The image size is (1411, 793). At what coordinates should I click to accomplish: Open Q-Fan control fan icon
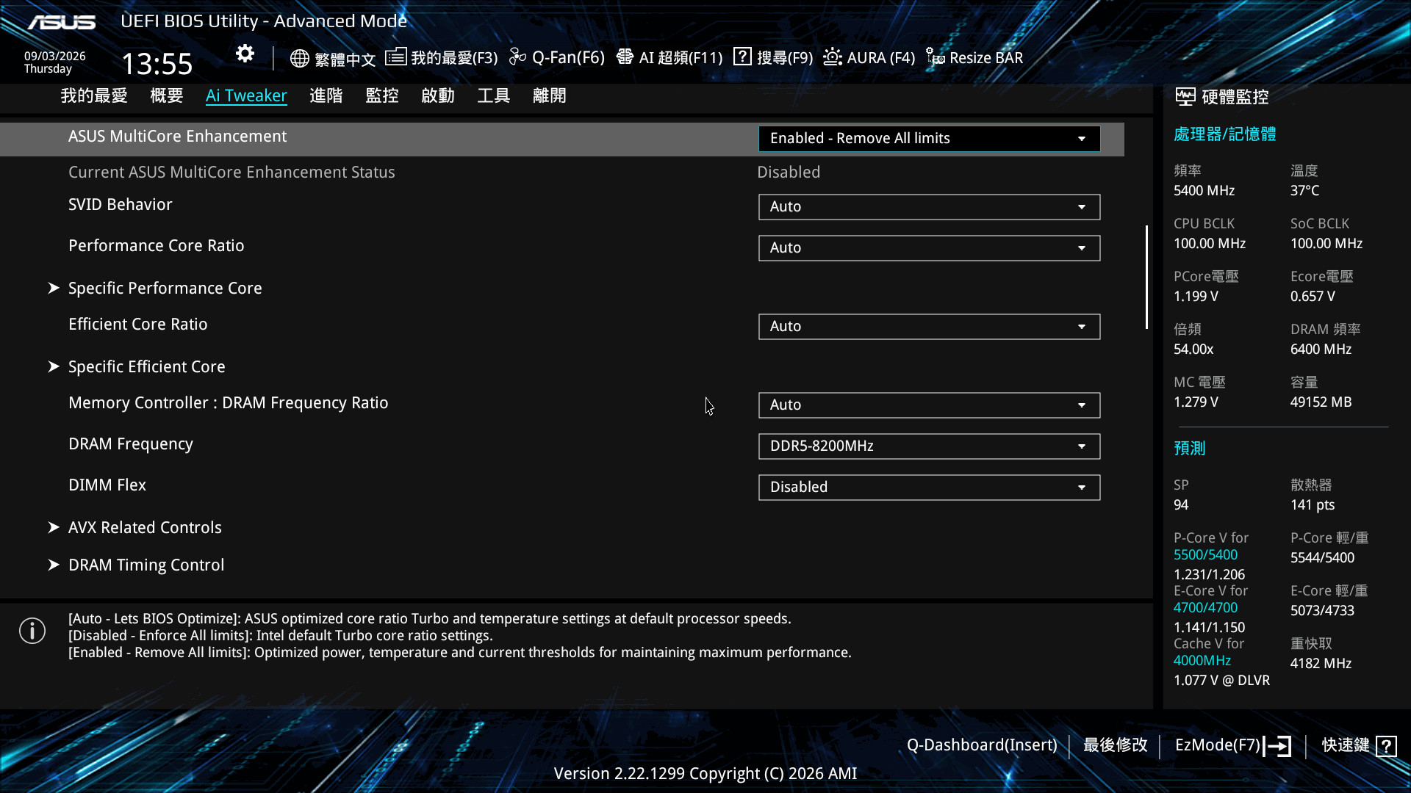point(517,57)
